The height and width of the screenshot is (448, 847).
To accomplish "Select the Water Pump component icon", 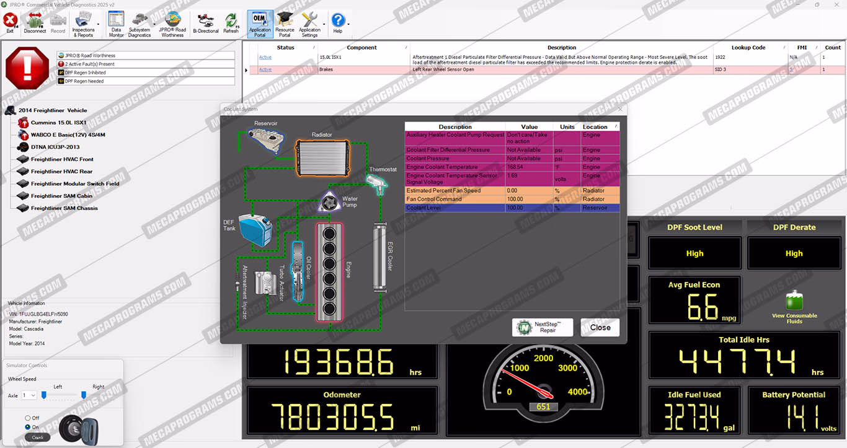I will pos(329,201).
